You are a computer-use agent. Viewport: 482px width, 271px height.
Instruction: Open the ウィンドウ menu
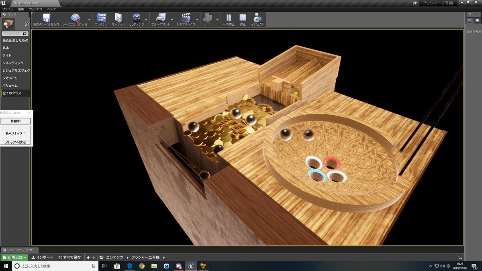(36, 9)
